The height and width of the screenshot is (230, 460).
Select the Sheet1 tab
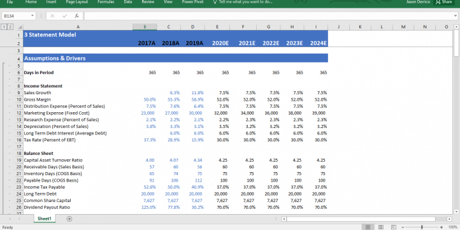[x=45, y=219]
